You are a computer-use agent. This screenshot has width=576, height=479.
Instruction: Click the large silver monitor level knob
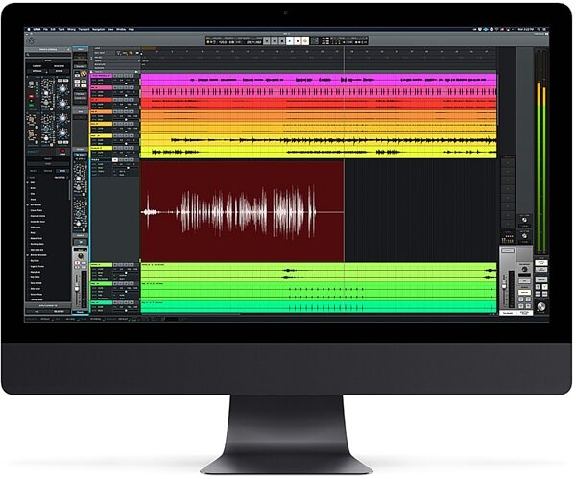541,306
